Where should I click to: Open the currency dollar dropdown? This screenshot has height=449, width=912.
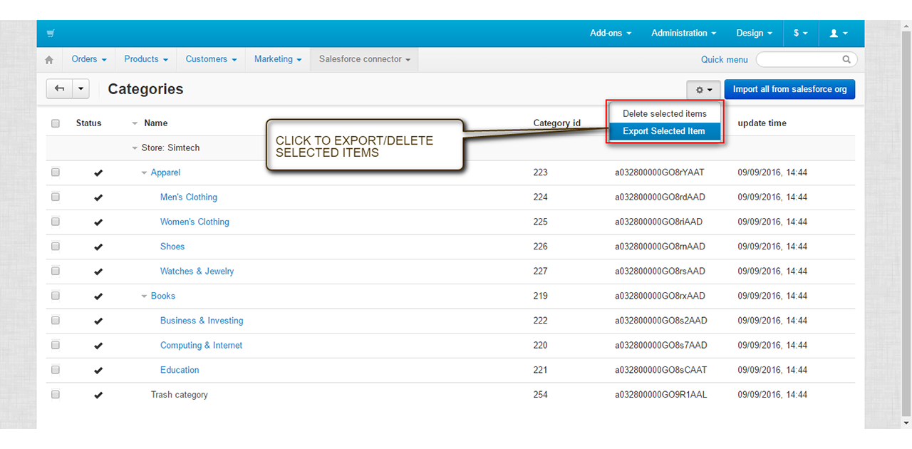click(800, 33)
